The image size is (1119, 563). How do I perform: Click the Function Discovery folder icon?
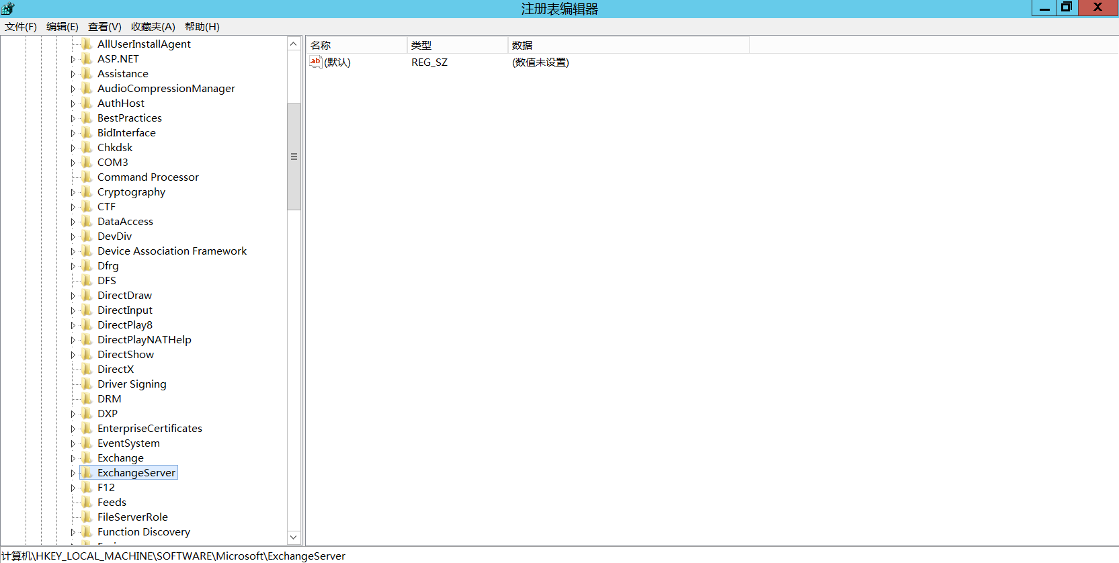[87, 532]
